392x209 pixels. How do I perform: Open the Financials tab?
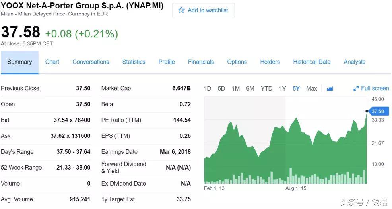click(201, 62)
